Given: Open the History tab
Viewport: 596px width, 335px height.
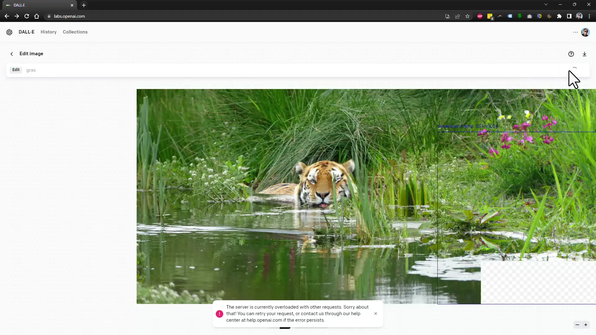Looking at the screenshot, I should click(48, 32).
